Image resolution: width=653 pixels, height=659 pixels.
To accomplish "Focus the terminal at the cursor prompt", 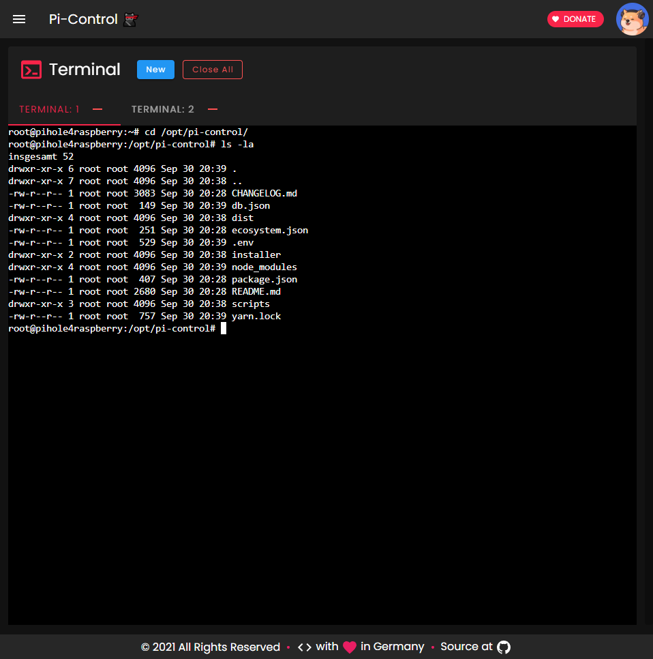I will pyautogui.click(x=224, y=328).
